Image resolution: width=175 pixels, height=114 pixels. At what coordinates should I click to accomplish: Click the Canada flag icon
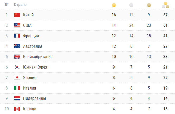[17, 109]
